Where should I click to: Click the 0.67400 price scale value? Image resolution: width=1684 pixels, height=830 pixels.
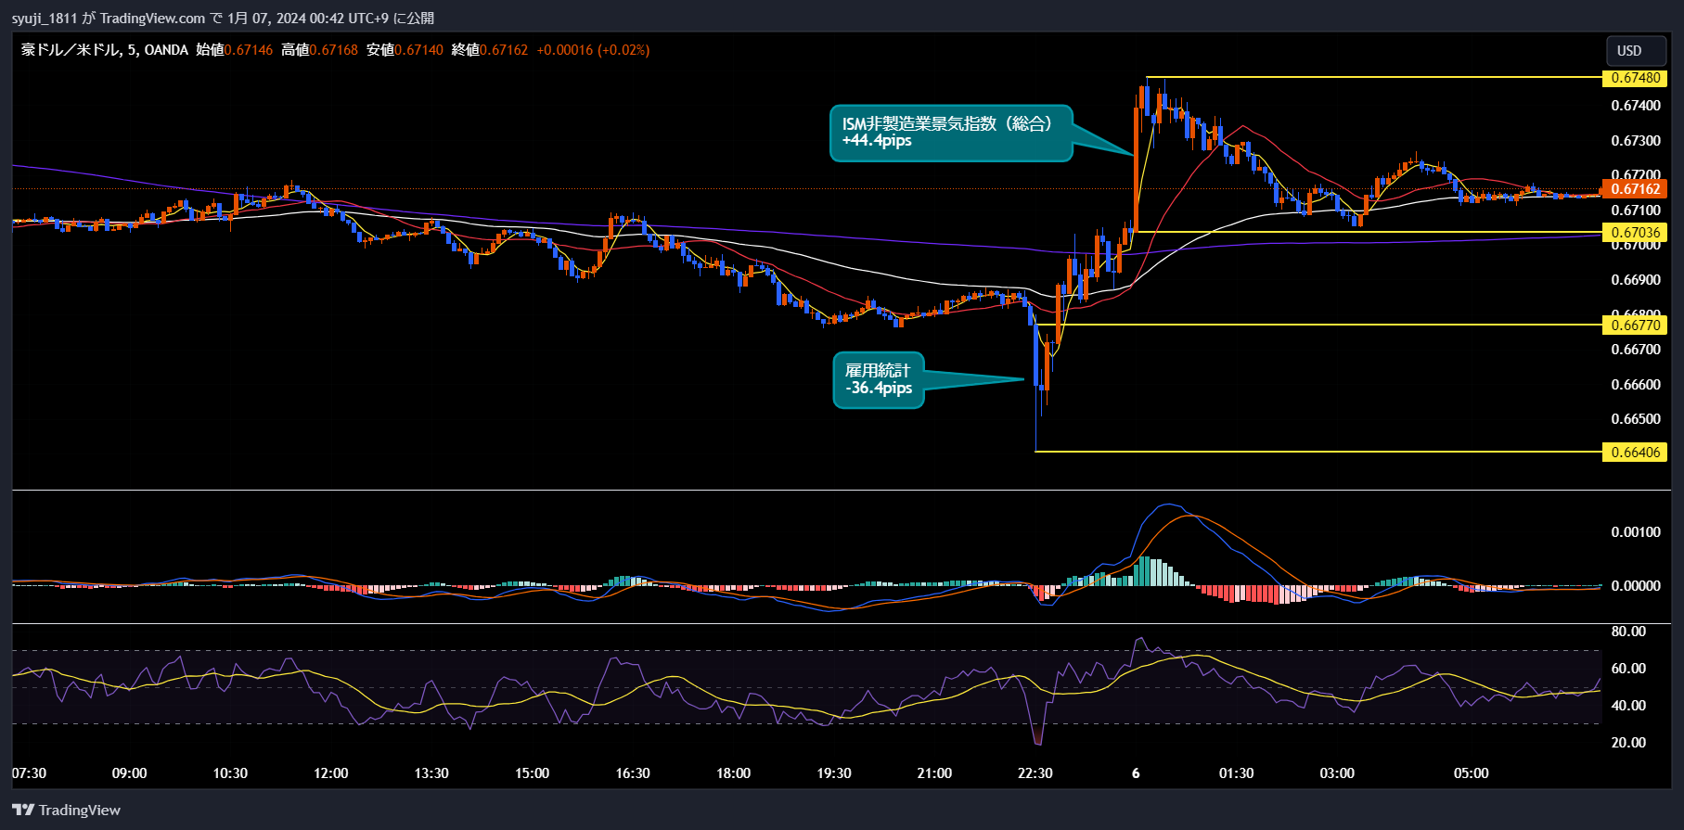pos(1635,106)
